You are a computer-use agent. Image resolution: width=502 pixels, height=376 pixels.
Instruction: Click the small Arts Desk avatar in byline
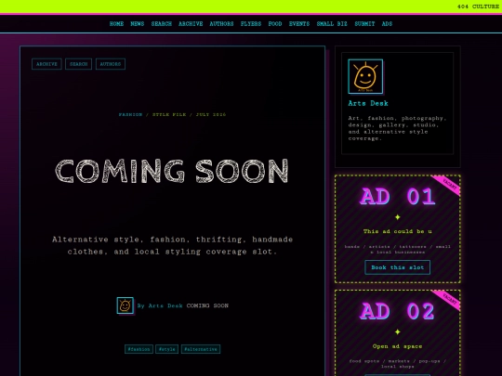(125, 305)
